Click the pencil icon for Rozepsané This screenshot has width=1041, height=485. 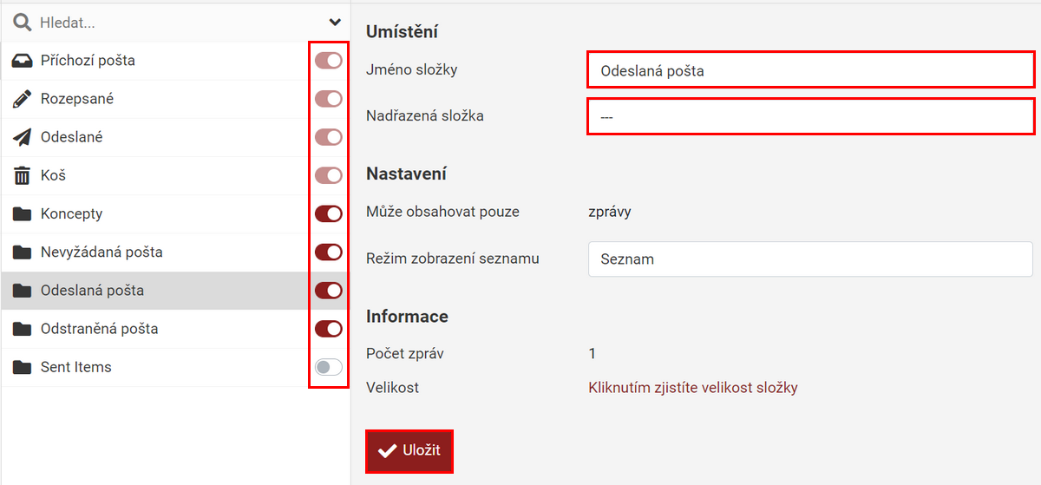point(23,99)
